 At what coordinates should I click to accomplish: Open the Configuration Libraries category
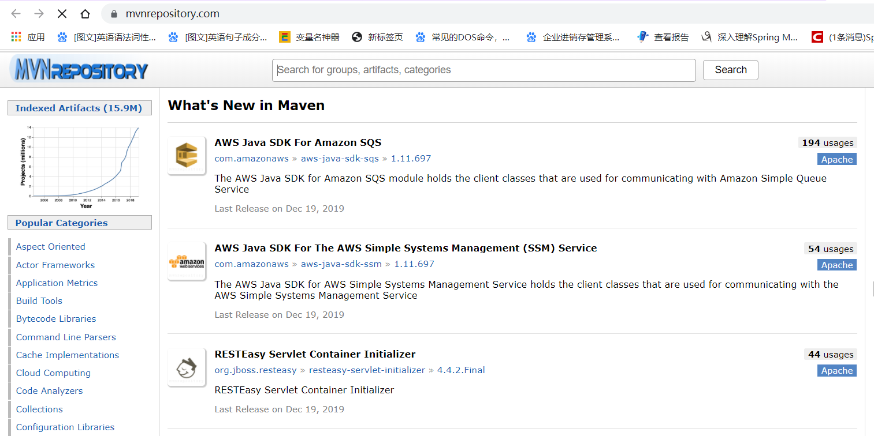click(65, 427)
